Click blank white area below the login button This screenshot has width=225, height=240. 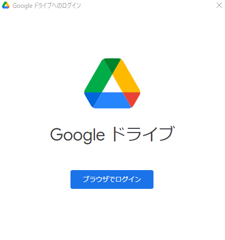[x=112, y=215]
